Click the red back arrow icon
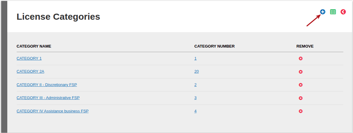Viewport: 353px width, 133px height. [343, 12]
